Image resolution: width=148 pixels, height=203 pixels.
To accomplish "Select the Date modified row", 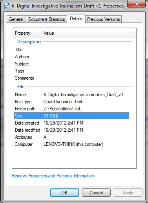I will [71, 130].
